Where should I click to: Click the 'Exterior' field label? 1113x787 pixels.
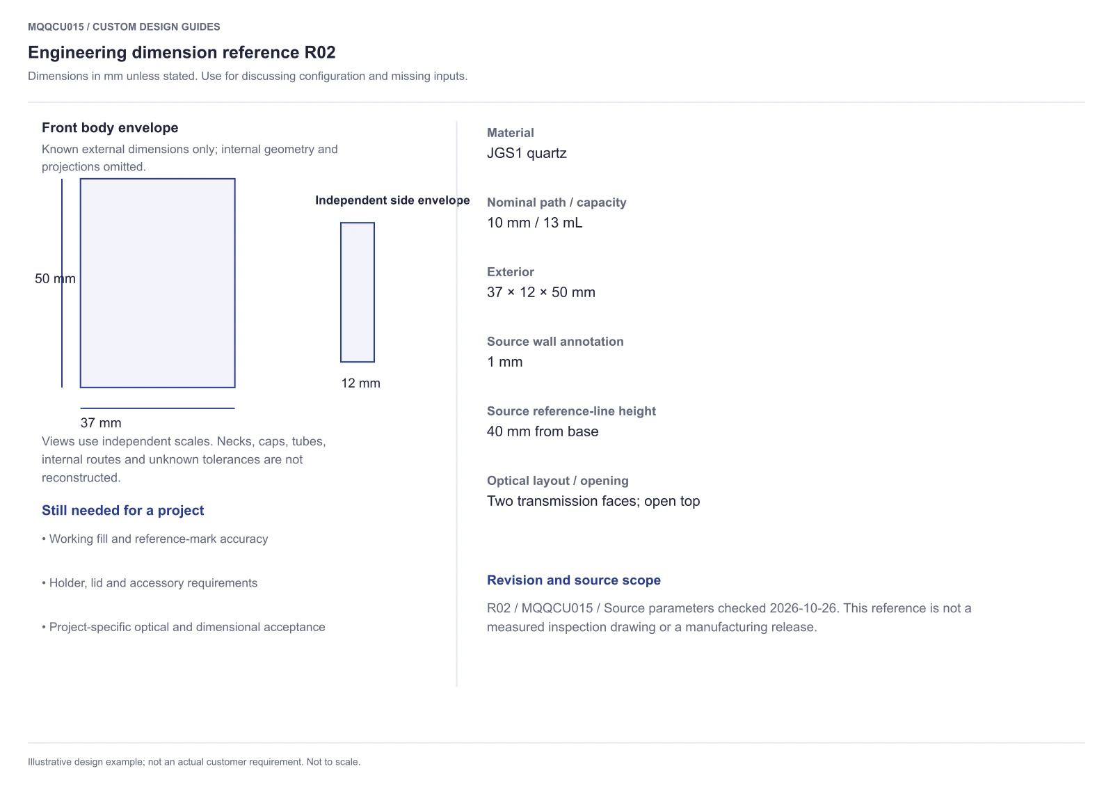tap(511, 272)
